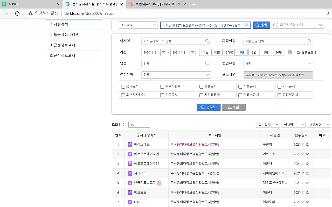Check the 정기공시 checkbox

(123, 87)
